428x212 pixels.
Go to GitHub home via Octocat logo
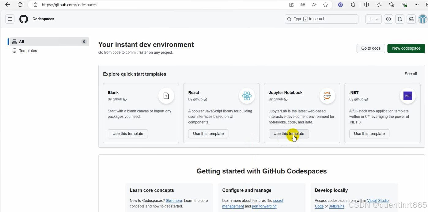24,19
